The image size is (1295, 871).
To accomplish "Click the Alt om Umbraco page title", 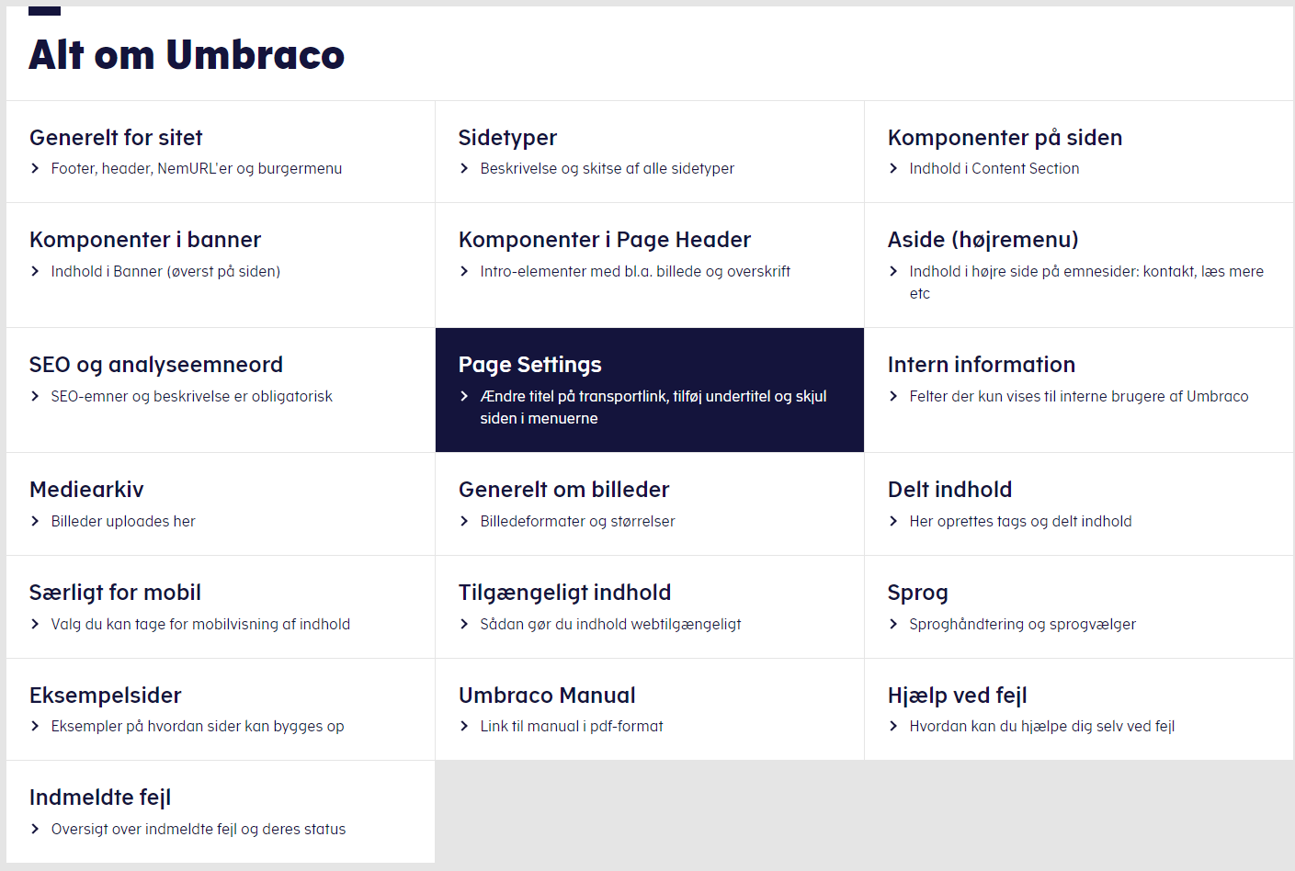I will pos(187,55).
